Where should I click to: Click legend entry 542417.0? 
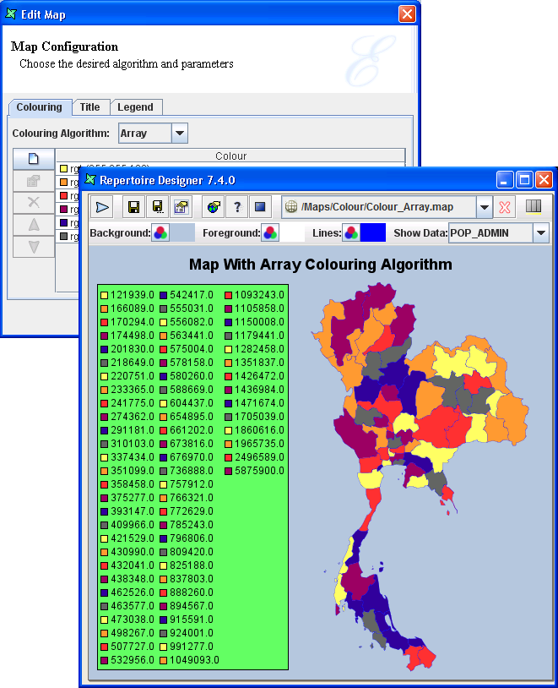[187, 295]
